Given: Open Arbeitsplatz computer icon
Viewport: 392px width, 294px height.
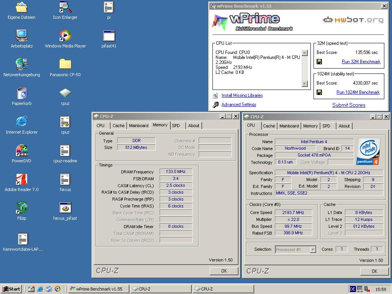Looking at the screenshot, I should click(21, 36).
